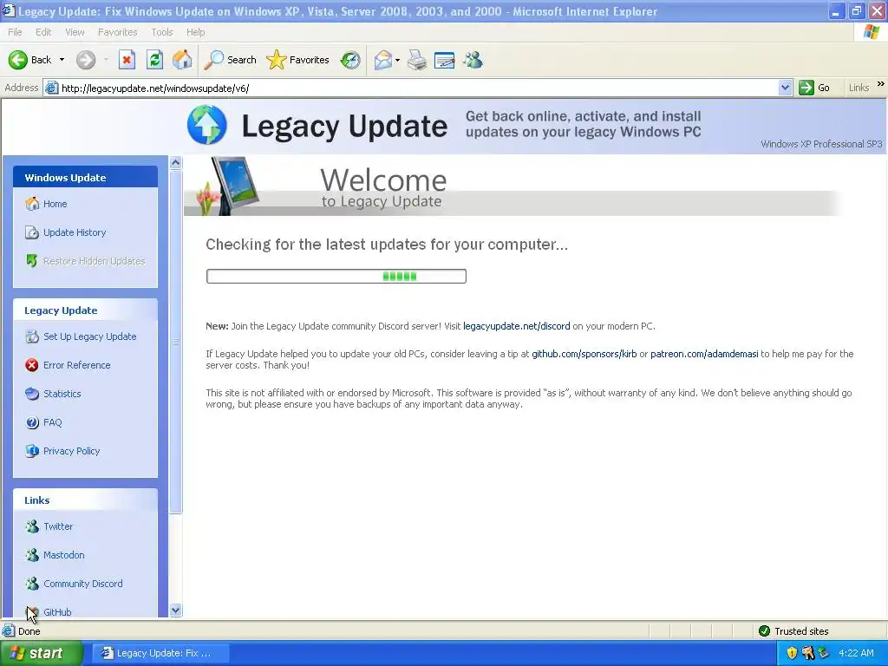This screenshot has height=666, width=888.
Task: Open the Help menu
Action: tap(195, 32)
